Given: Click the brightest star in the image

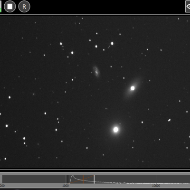Looking at the screenshot, I should click(116, 130).
